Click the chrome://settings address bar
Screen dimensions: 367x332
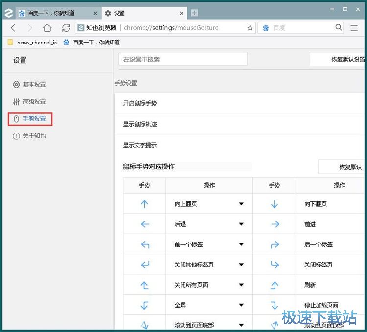pos(165,28)
